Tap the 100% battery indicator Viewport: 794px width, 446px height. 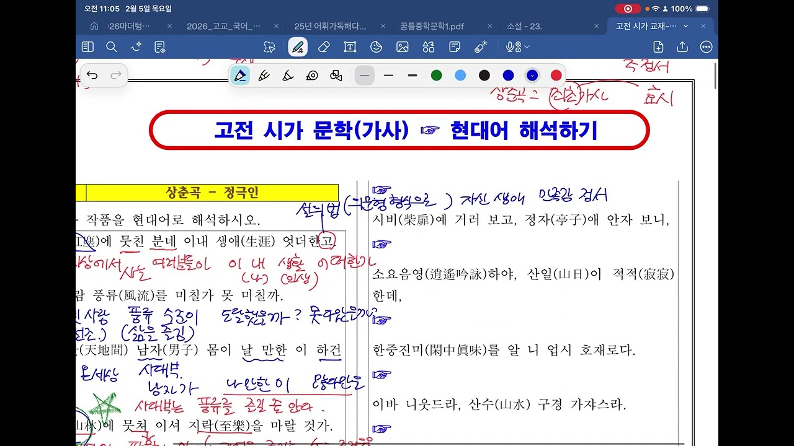[689, 9]
